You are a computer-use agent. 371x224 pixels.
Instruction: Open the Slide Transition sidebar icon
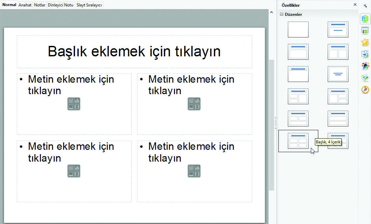click(365, 54)
